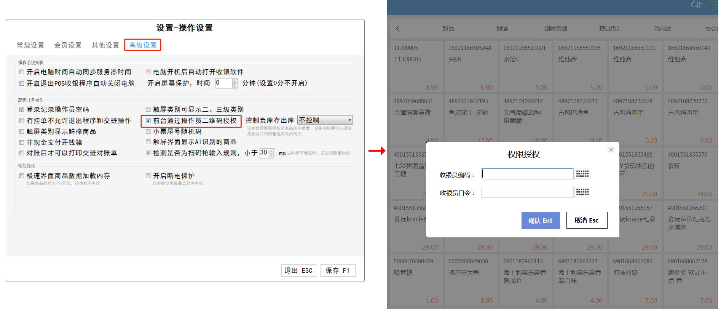Click into 收银员编码 input field

coord(527,174)
